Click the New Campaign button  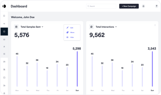129,6
